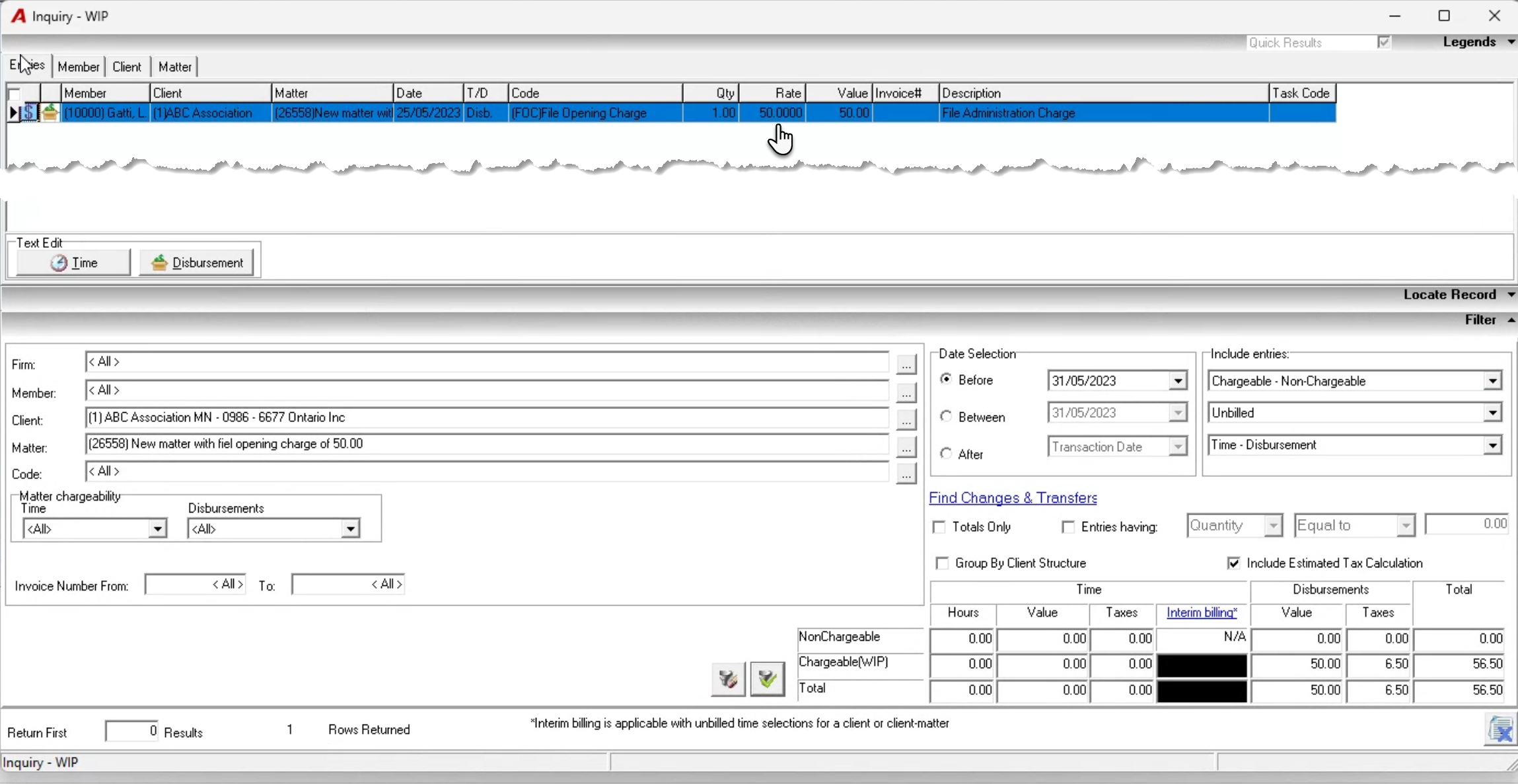Uncheck Include Estimated Tax Calculation

point(1233,563)
